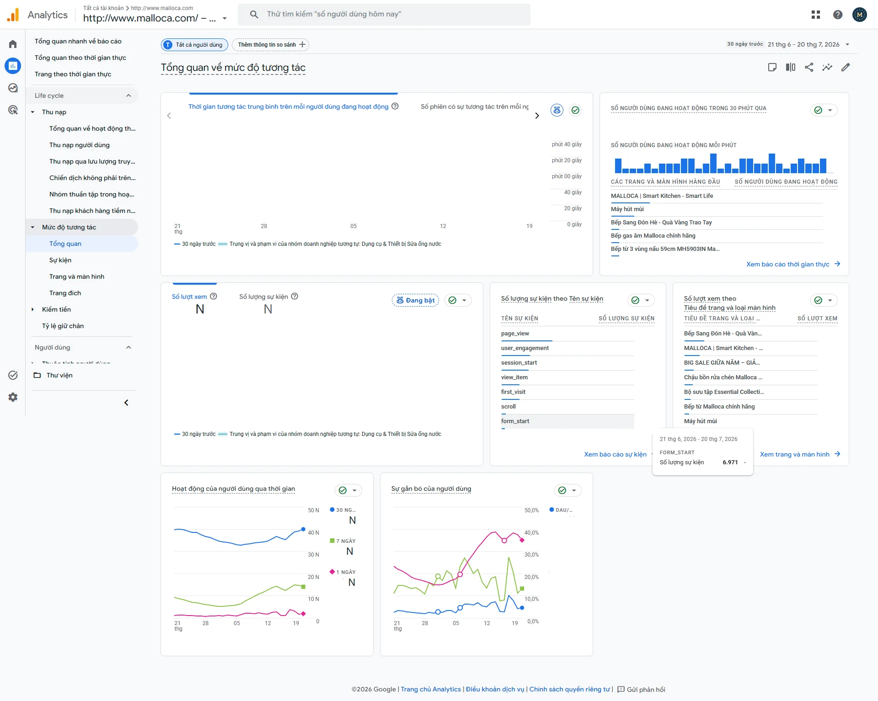Open the account avatar menu
Screen dimensions: 878x701
860,15
